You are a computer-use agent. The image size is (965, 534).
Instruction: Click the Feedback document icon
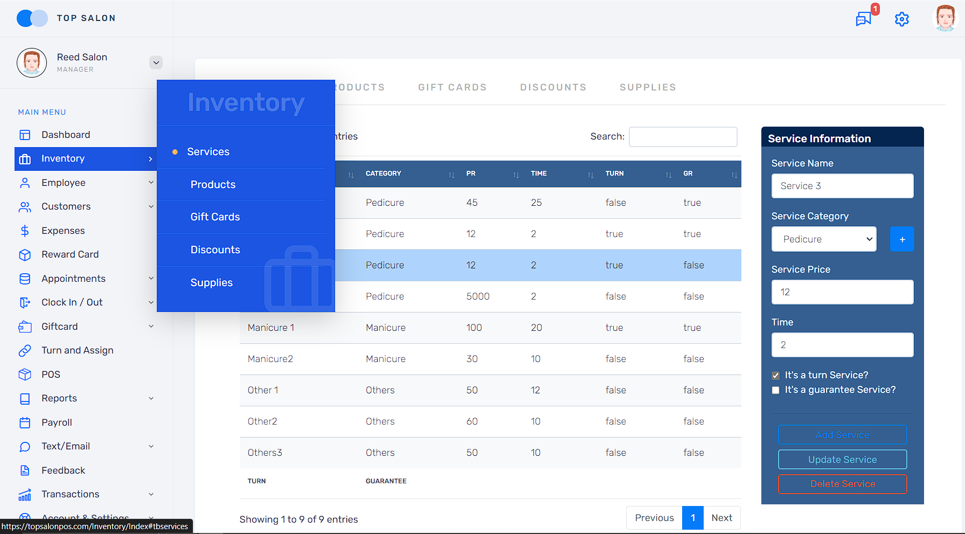tap(25, 470)
